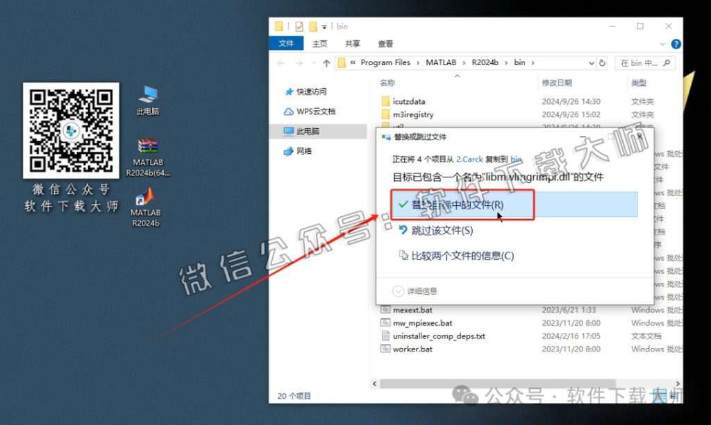The image size is (711, 425).
Task: Switch to the 主页 ribbon tab
Action: click(319, 43)
